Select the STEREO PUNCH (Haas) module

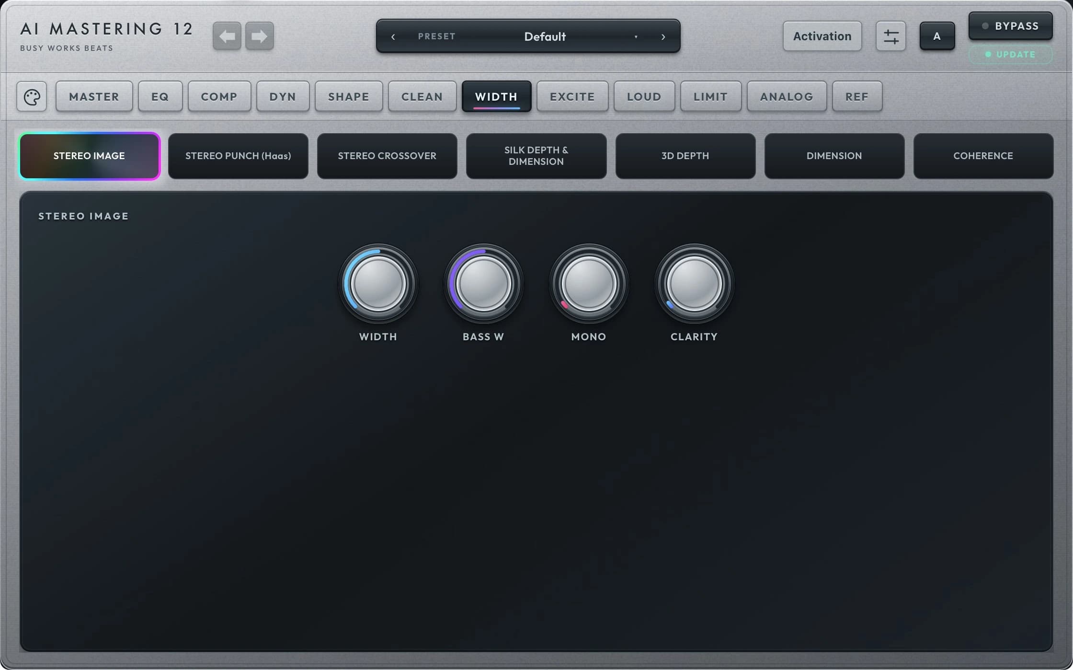(238, 156)
